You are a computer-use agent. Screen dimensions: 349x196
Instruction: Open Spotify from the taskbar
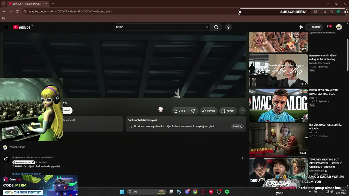(x=227, y=192)
